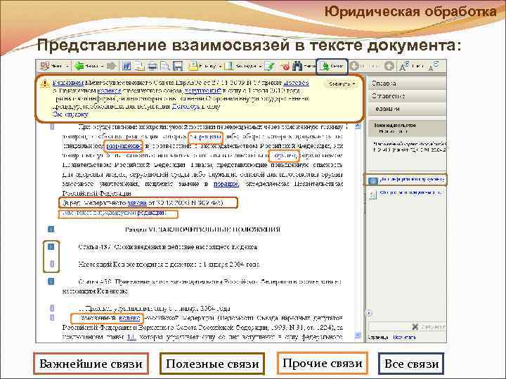
Task: Click the blue icon beside additional information link
Action: 372,180
